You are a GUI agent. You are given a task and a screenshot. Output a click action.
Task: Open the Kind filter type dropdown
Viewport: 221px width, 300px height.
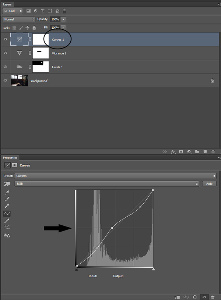click(x=13, y=11)
